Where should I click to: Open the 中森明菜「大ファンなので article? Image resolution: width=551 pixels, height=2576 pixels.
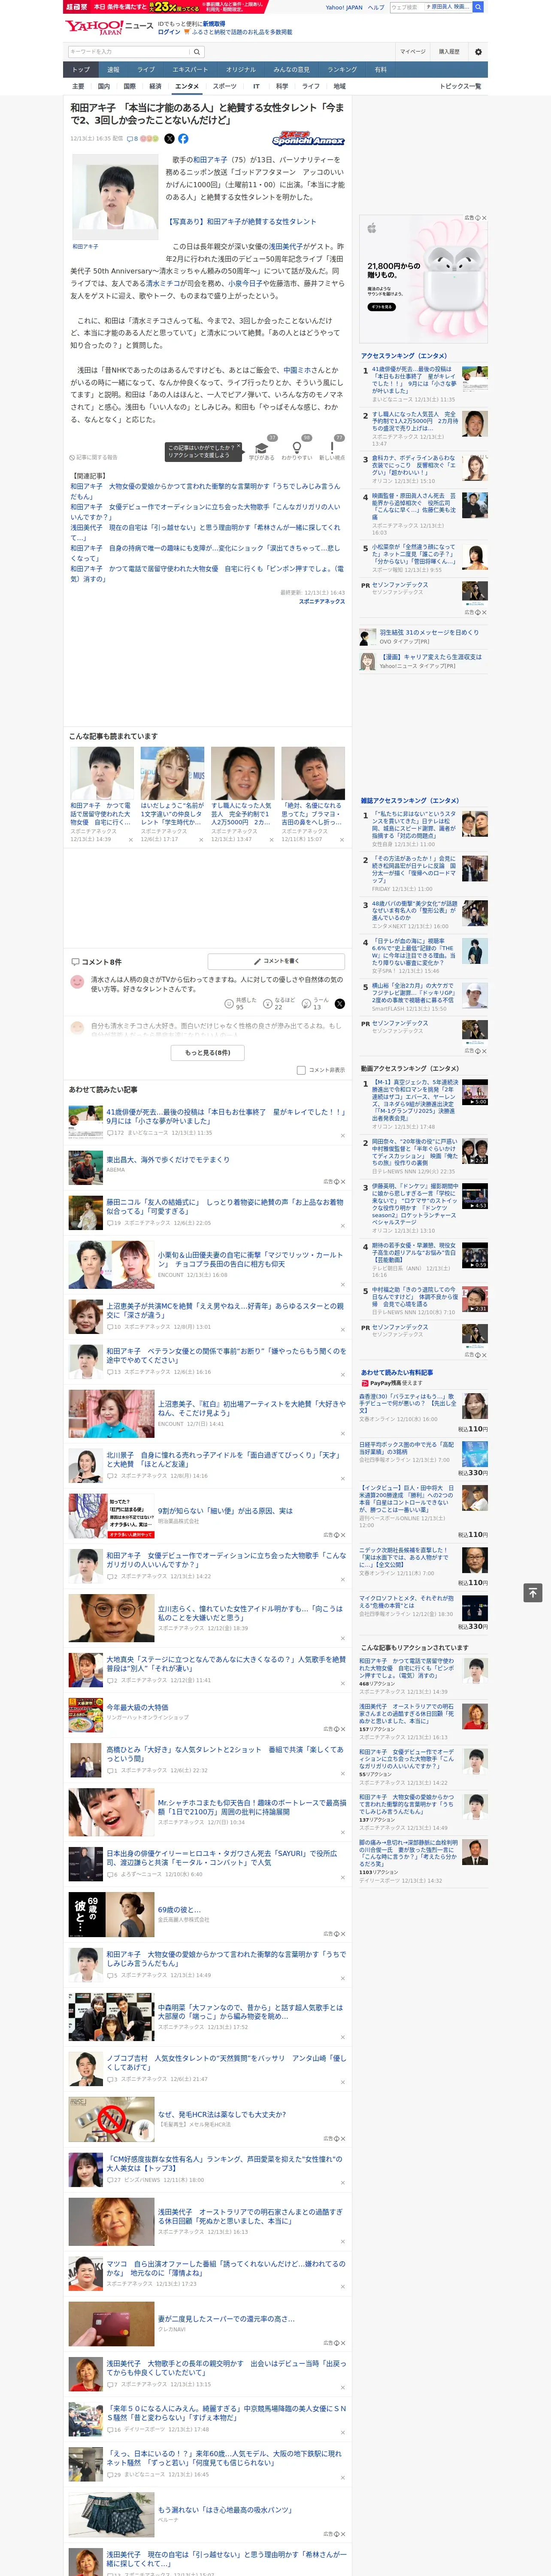[250, 2012]
